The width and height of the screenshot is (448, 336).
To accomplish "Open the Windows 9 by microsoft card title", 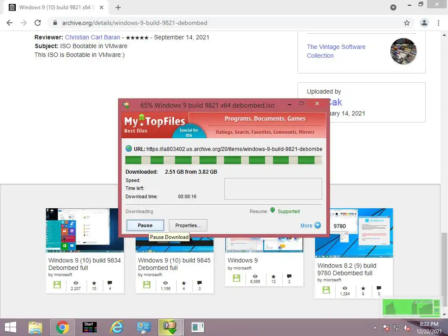I will [242, 260].
